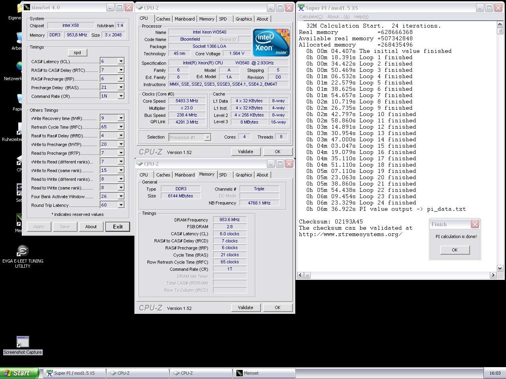
Task: Open Processor #1 selection dropdown in CPU-Z
Action: point(208,137)
